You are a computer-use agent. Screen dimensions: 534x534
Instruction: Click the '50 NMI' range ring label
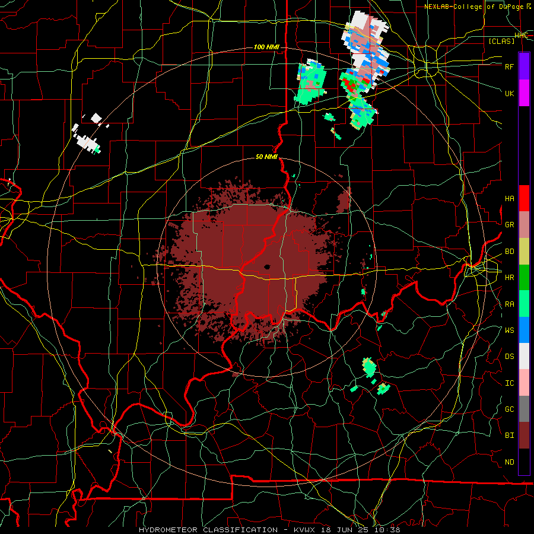(266, 157)
